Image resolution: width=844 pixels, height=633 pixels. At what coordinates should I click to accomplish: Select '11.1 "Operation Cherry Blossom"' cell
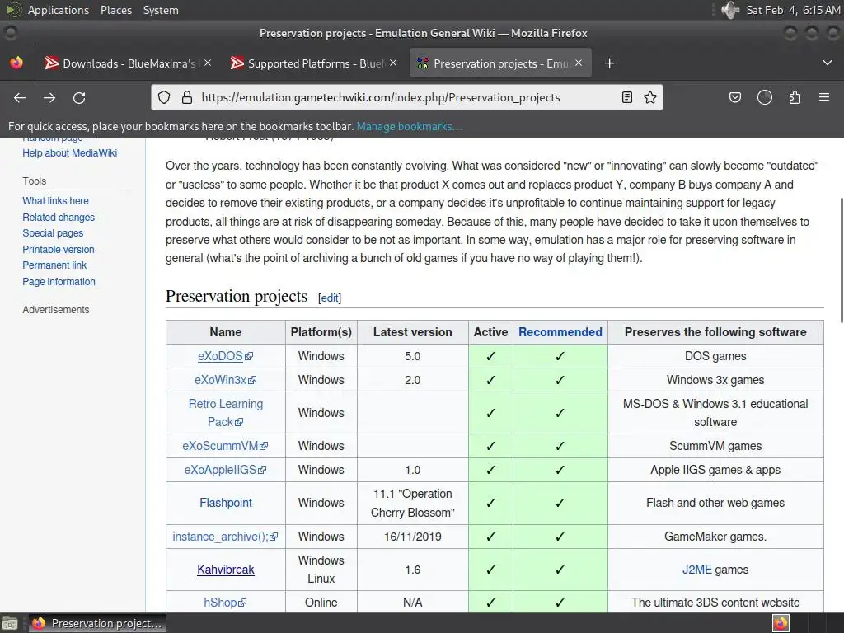412,503
